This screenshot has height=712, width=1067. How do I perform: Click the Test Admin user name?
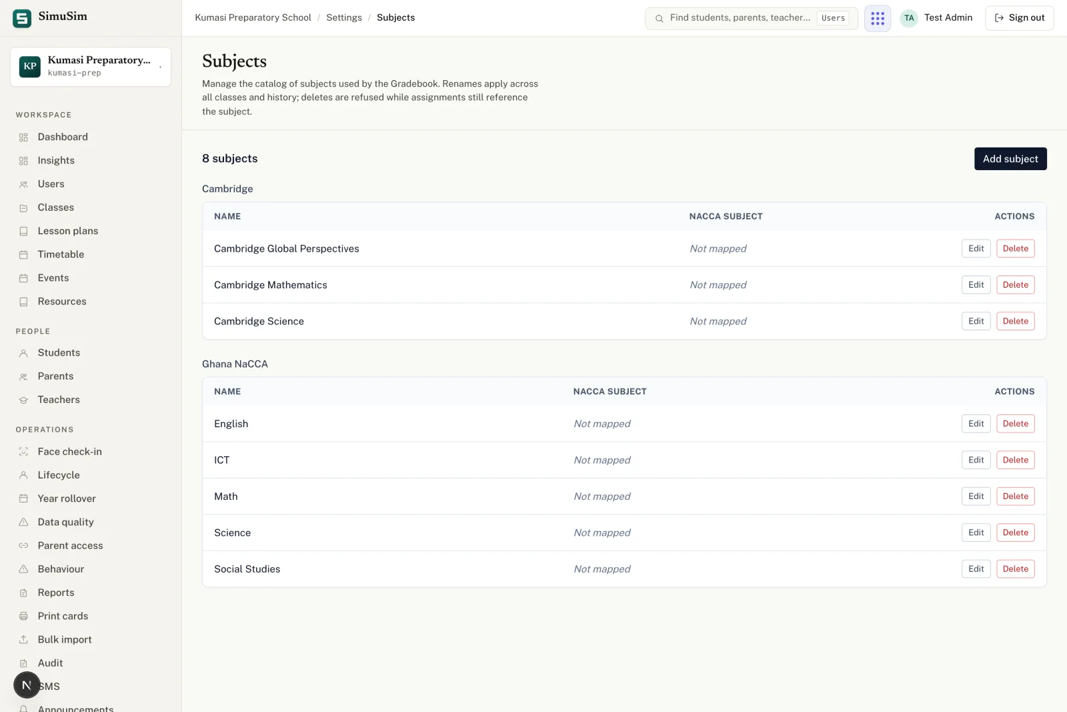pyautogui.click(x=948, y=18)
